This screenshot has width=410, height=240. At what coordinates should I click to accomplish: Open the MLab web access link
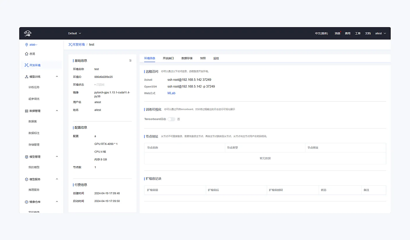point(171,93)
